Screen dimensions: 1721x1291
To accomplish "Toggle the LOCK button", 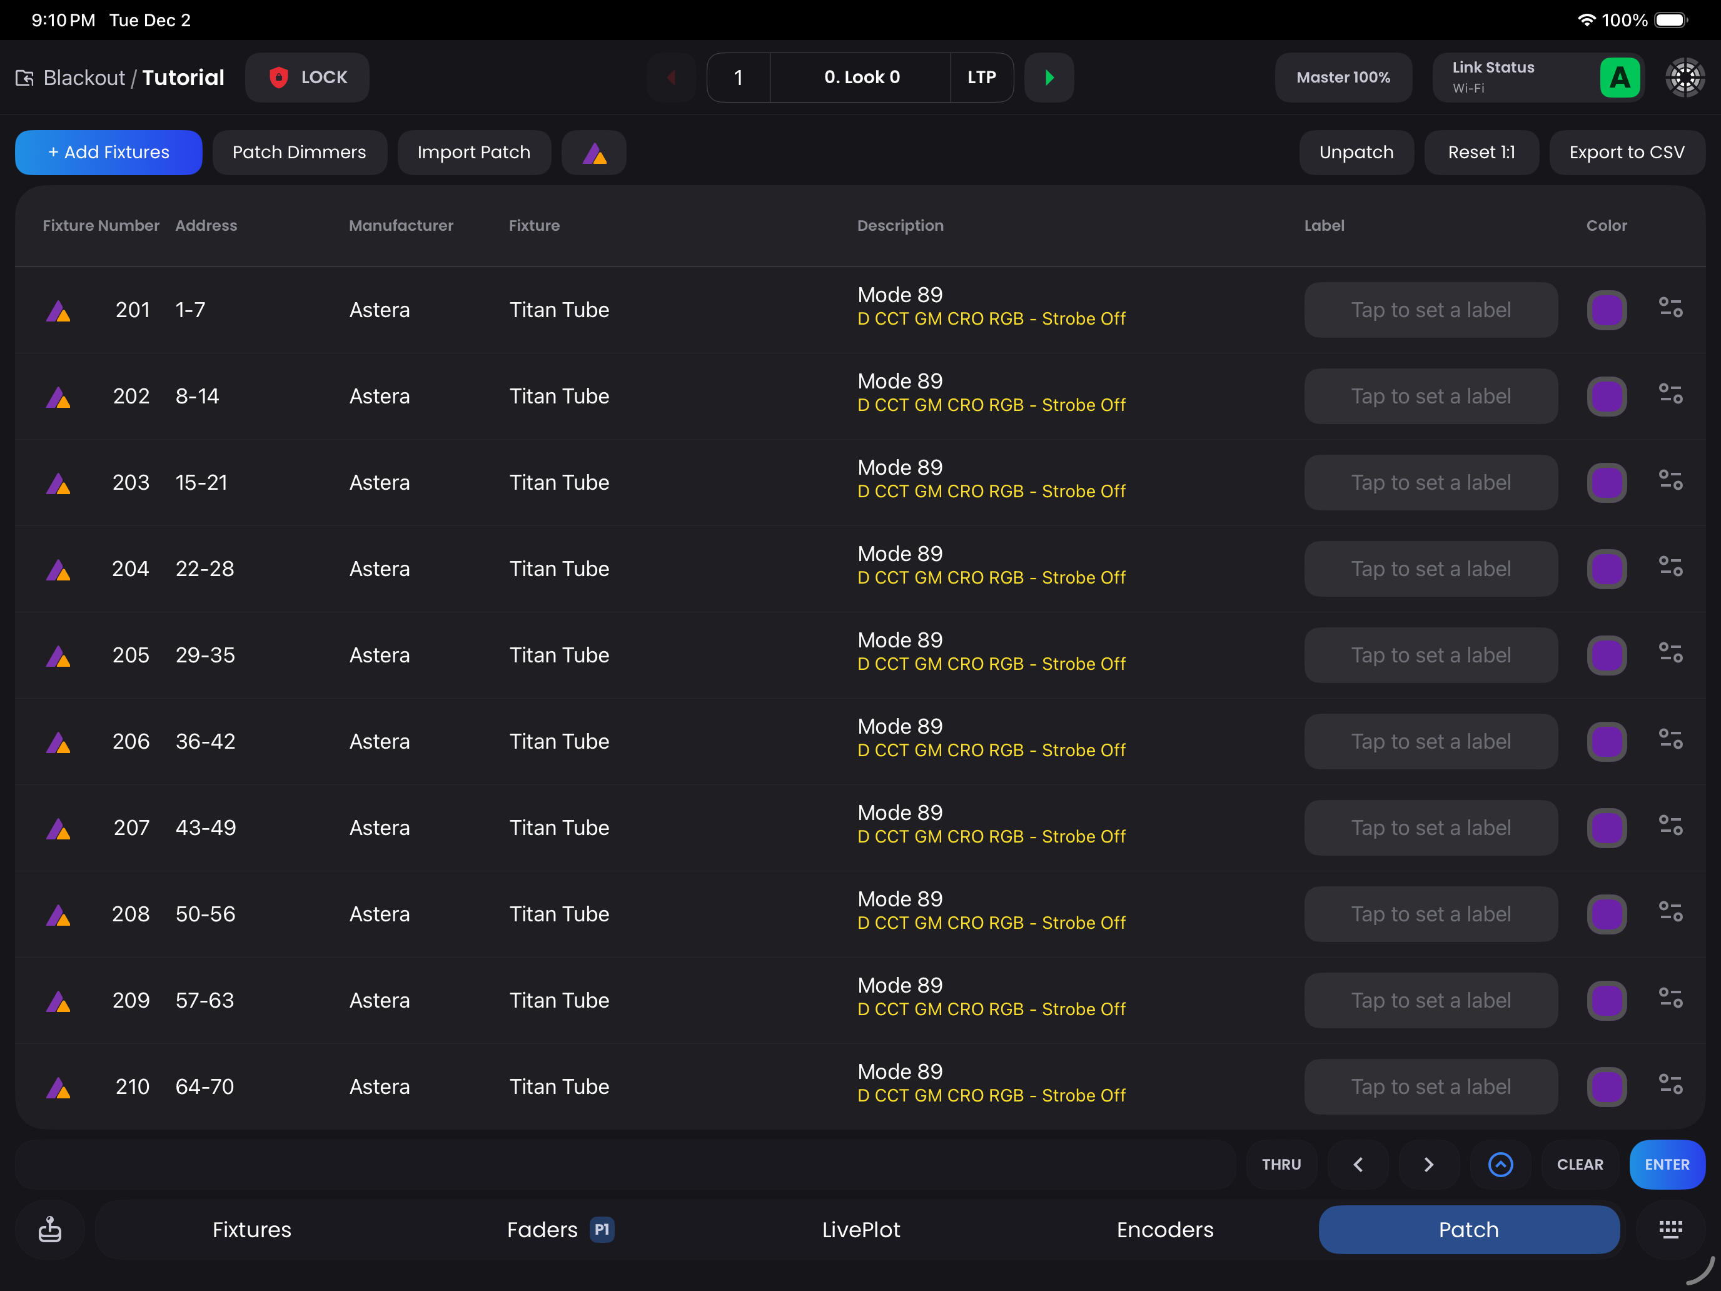I will (307, 77).
